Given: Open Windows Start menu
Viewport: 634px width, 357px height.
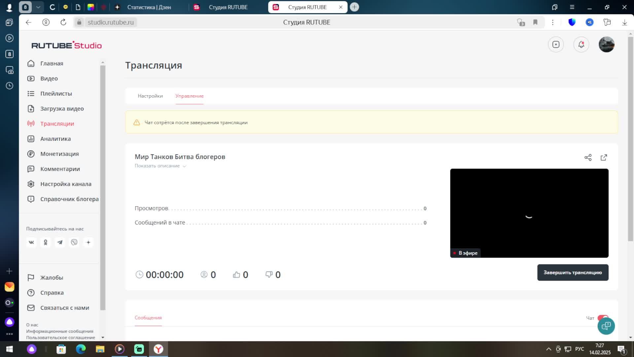Looking at the screenshot, I should [x=10, y=349].
